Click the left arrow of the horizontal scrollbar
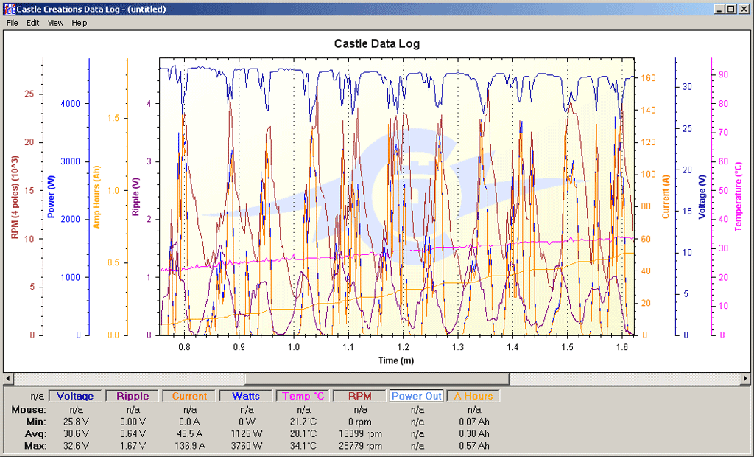754x457 pixels. (7, 379)
